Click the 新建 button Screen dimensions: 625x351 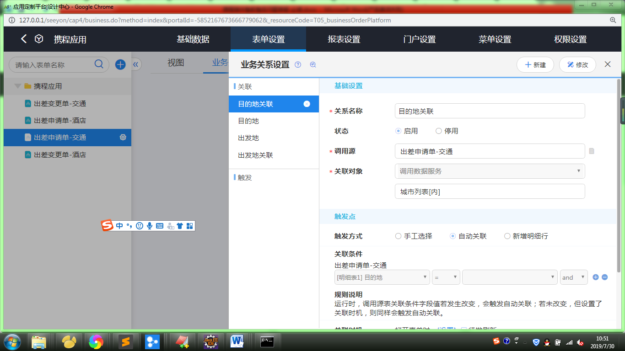point(535,65)
